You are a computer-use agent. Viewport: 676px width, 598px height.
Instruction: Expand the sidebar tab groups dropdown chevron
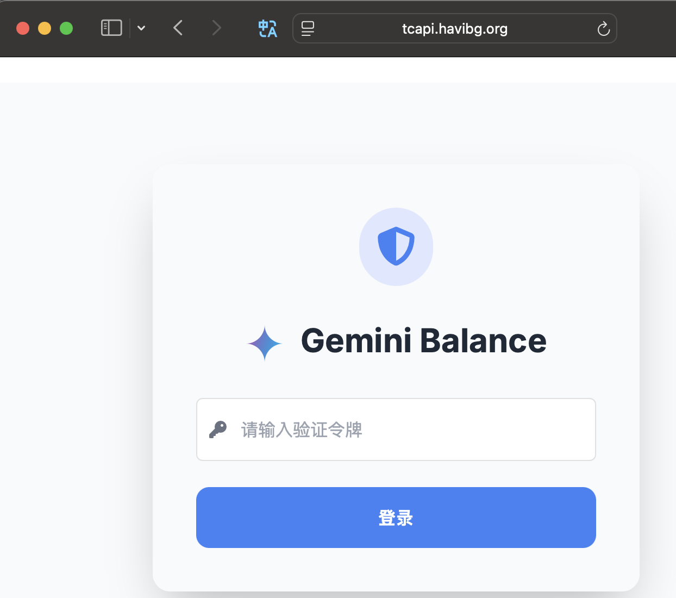(141, 28)
